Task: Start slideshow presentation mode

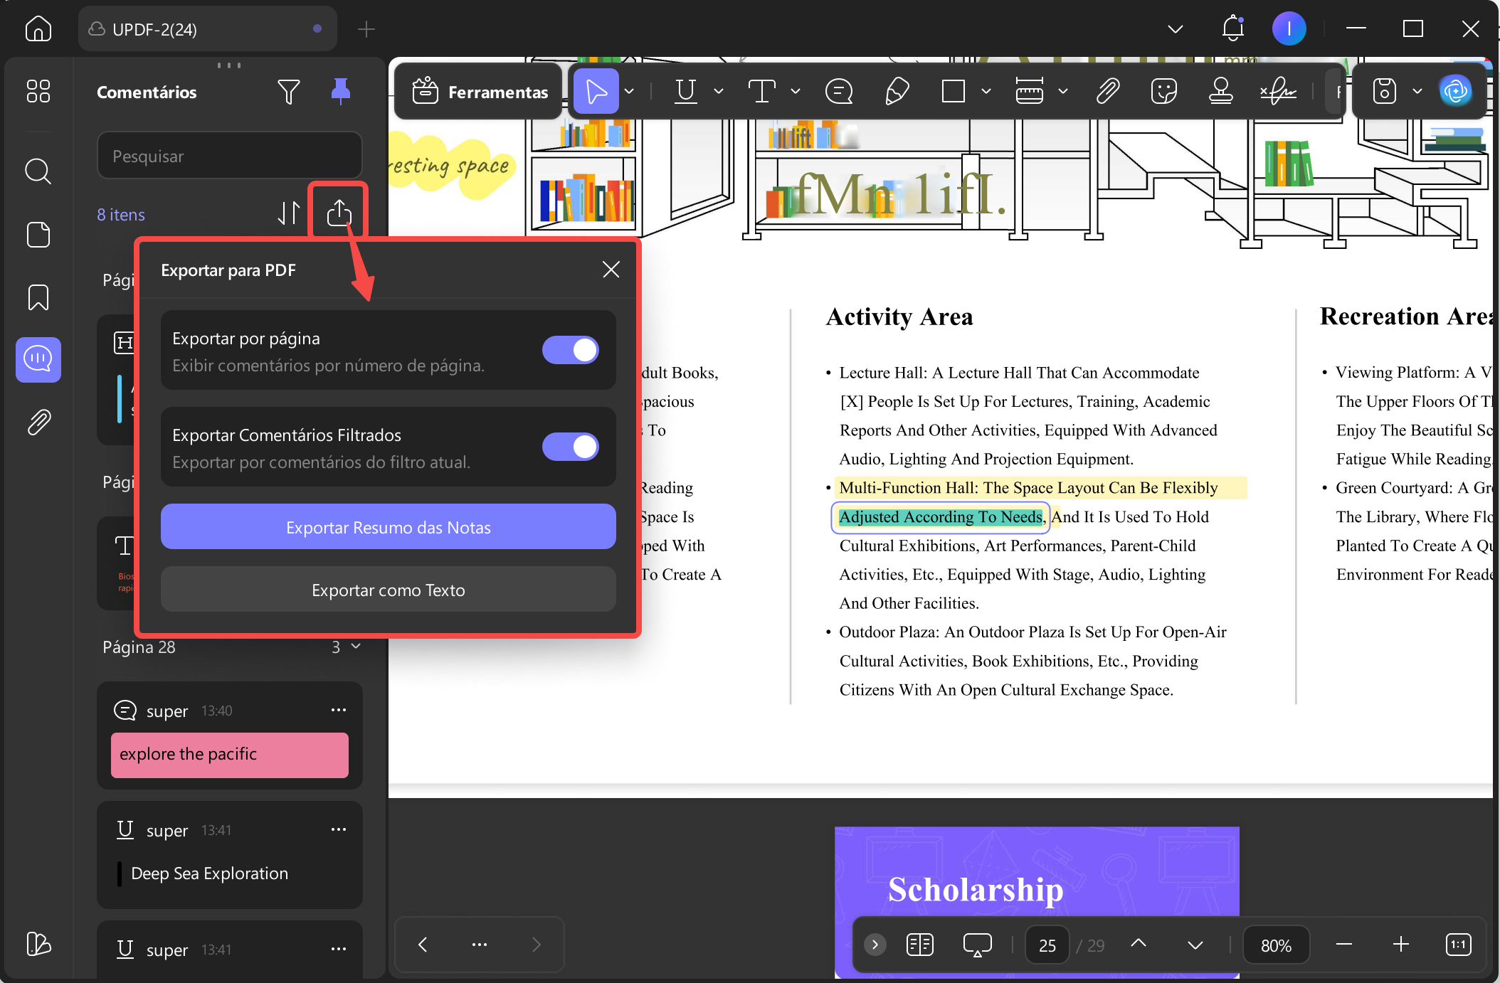Action: pyautogui.click(x=977, y=945)
